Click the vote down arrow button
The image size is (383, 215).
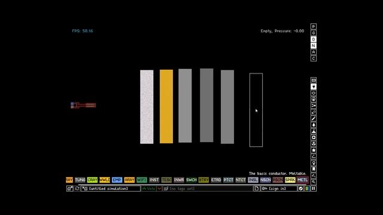click(159, 189)
